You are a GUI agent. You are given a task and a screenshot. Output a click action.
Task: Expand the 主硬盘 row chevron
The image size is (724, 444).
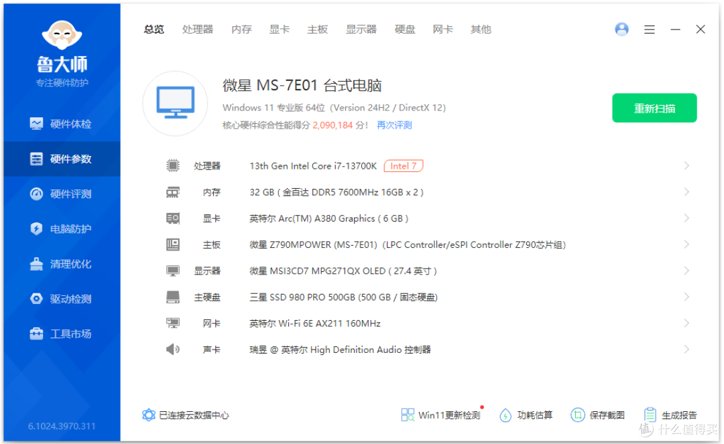coord(686,297)
